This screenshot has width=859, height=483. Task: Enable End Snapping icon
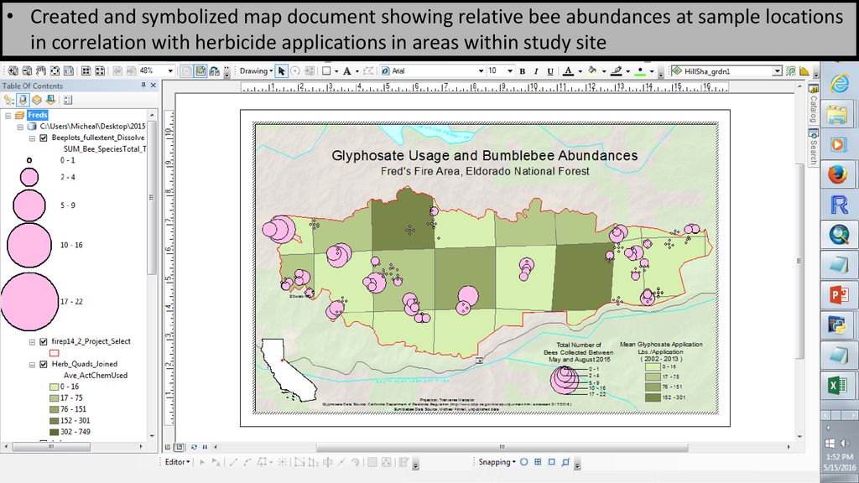[x=538, y=462]
